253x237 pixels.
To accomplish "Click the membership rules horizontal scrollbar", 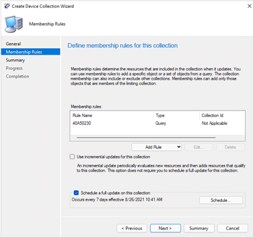I will [x=146, y=138].
